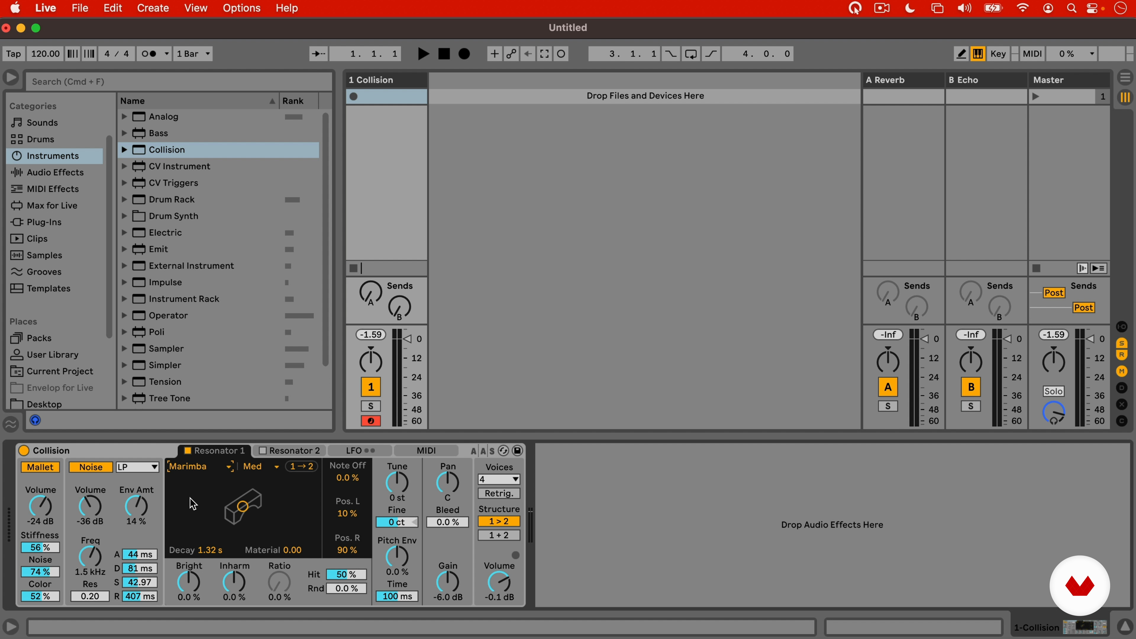Expand the Collision folder
This screenshot has width=1136, height=639.
coord(124,149)
